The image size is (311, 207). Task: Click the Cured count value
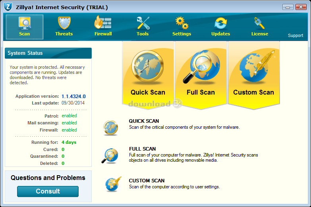(63, 149)
